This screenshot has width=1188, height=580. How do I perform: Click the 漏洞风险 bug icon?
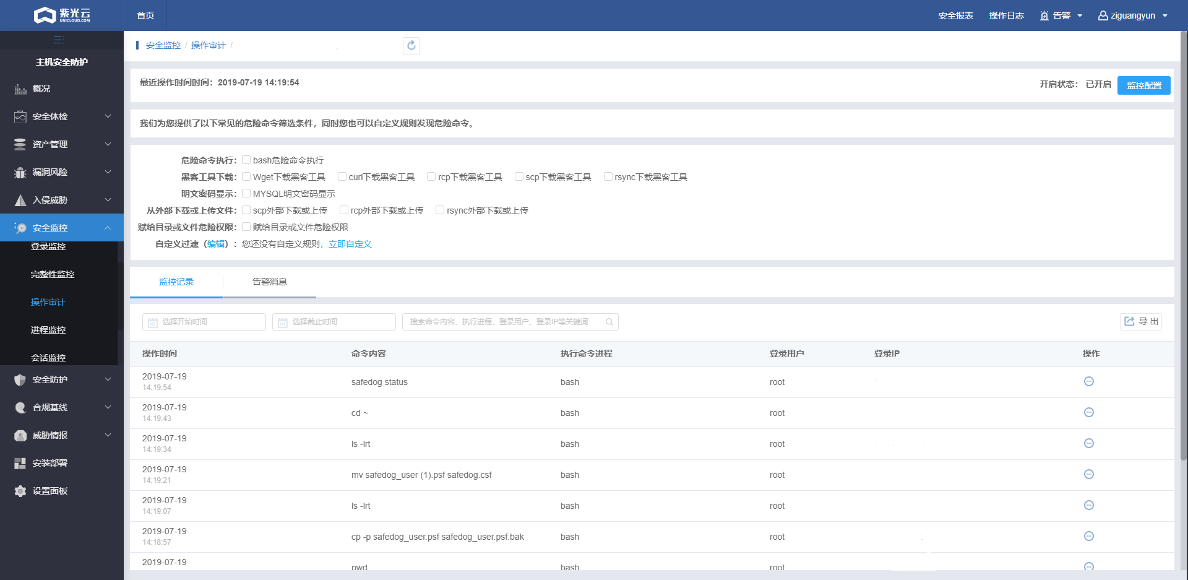point(20,172)
